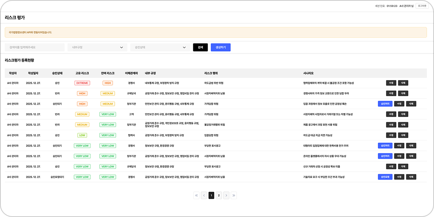
Task: Click the 고유 리스크 column header
Action: [82, 73]
